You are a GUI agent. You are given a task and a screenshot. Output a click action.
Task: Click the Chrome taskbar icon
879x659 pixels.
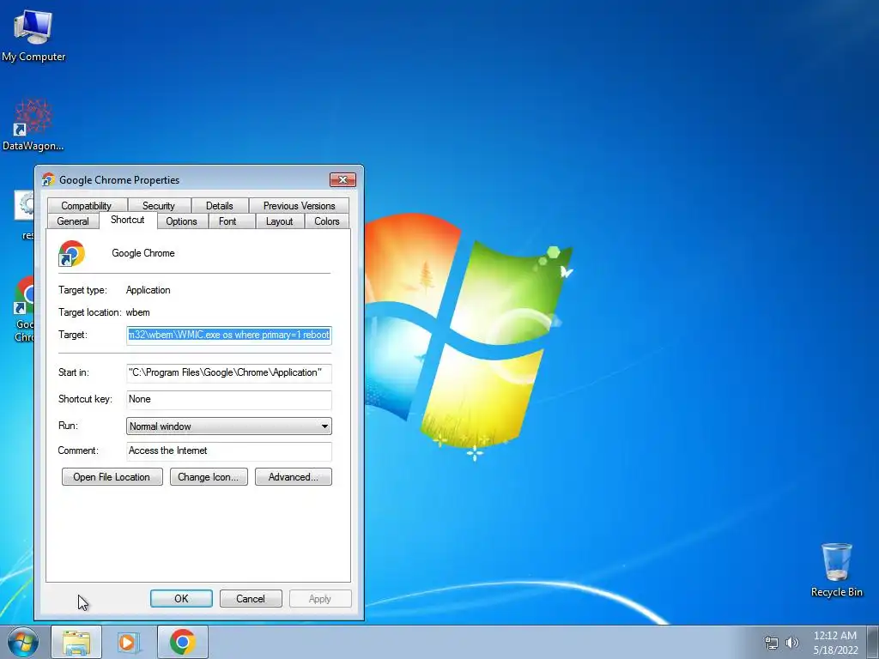(183, 642)
